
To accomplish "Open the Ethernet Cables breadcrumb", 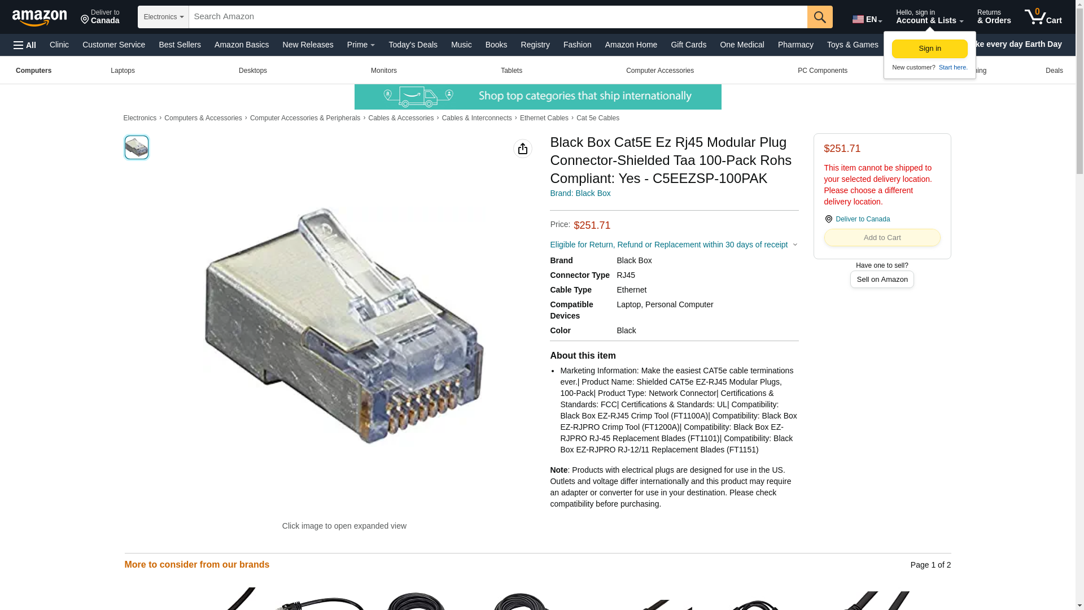I will tap(544, 118).
